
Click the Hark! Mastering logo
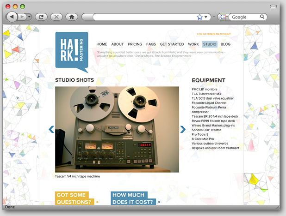[71, 51]
